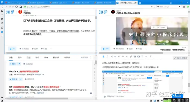Insert a formula with sigma icon

(142, 57)
